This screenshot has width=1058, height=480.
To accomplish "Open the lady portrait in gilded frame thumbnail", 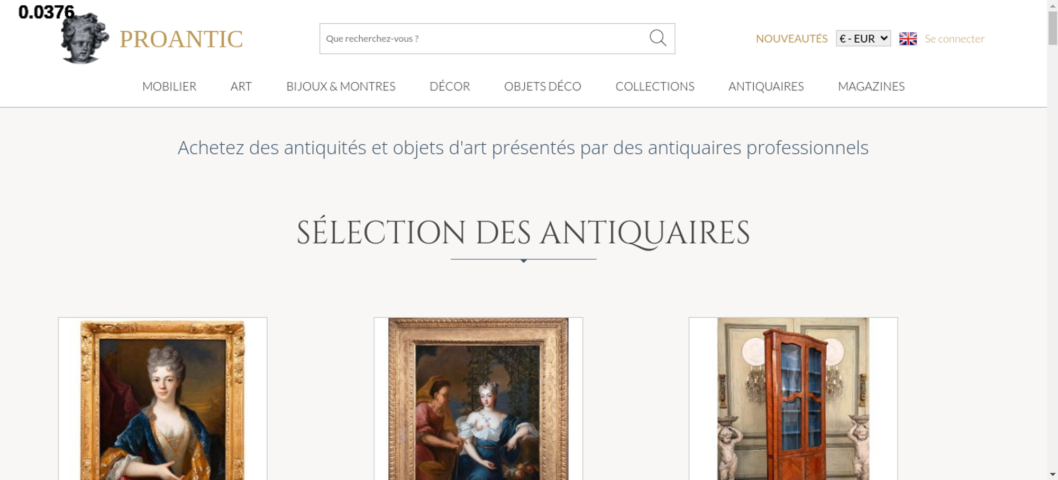I will point(162,399).
